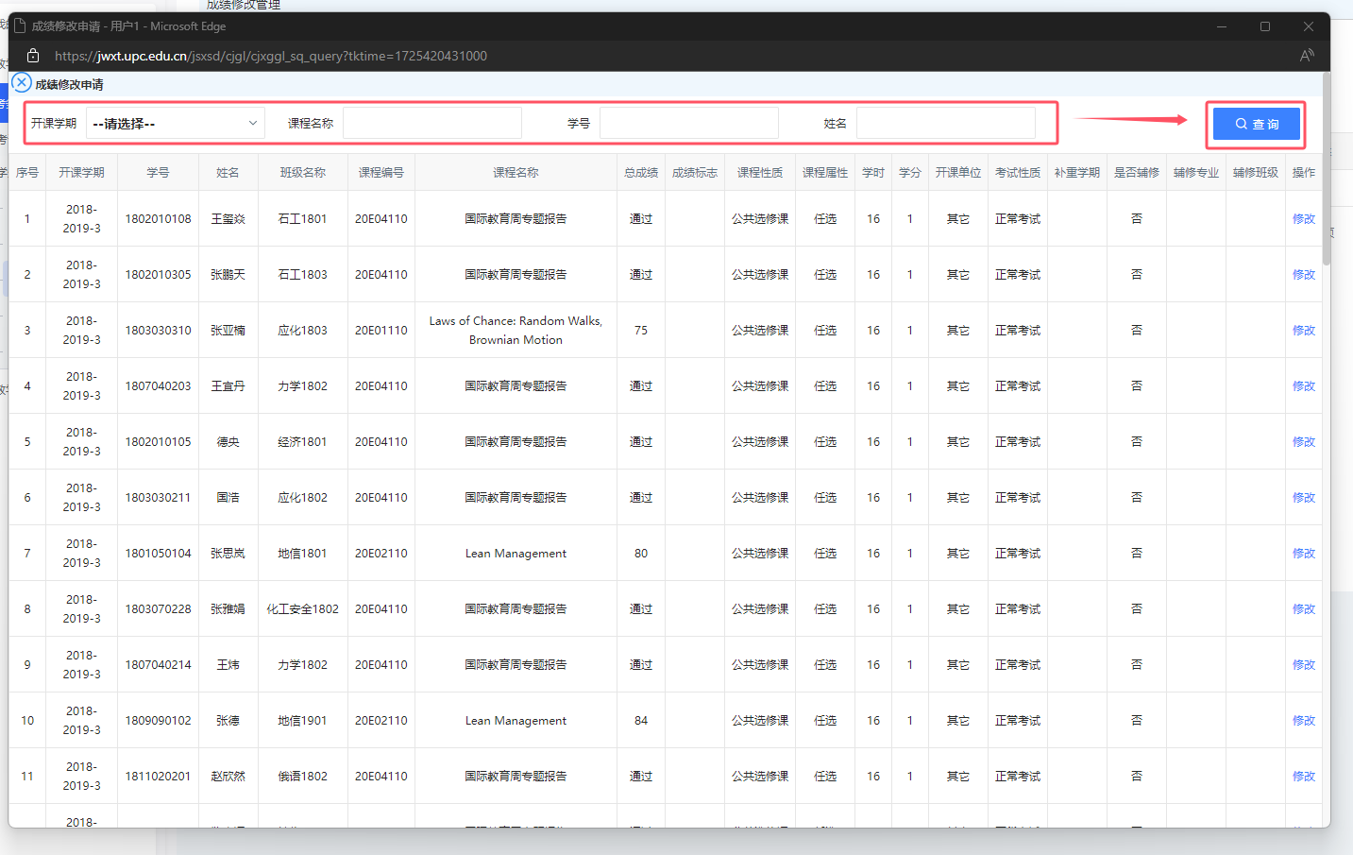
Task: Minimize the Edge popup window
Action: pos(1222,26)
